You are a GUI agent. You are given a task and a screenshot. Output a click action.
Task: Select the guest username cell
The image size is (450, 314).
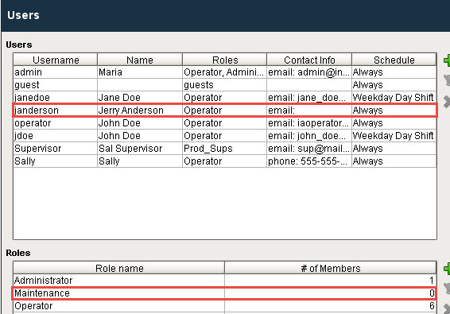coord(56,85)
